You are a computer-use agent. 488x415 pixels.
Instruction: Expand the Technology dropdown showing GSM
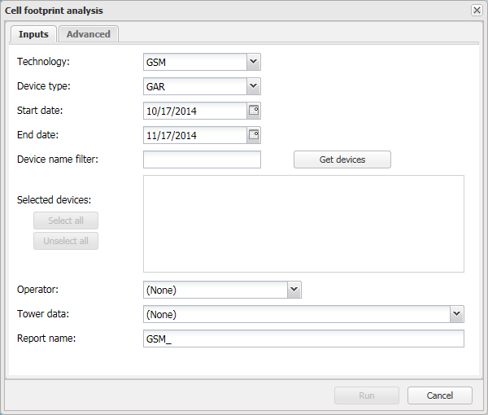[x=253, y=62]
